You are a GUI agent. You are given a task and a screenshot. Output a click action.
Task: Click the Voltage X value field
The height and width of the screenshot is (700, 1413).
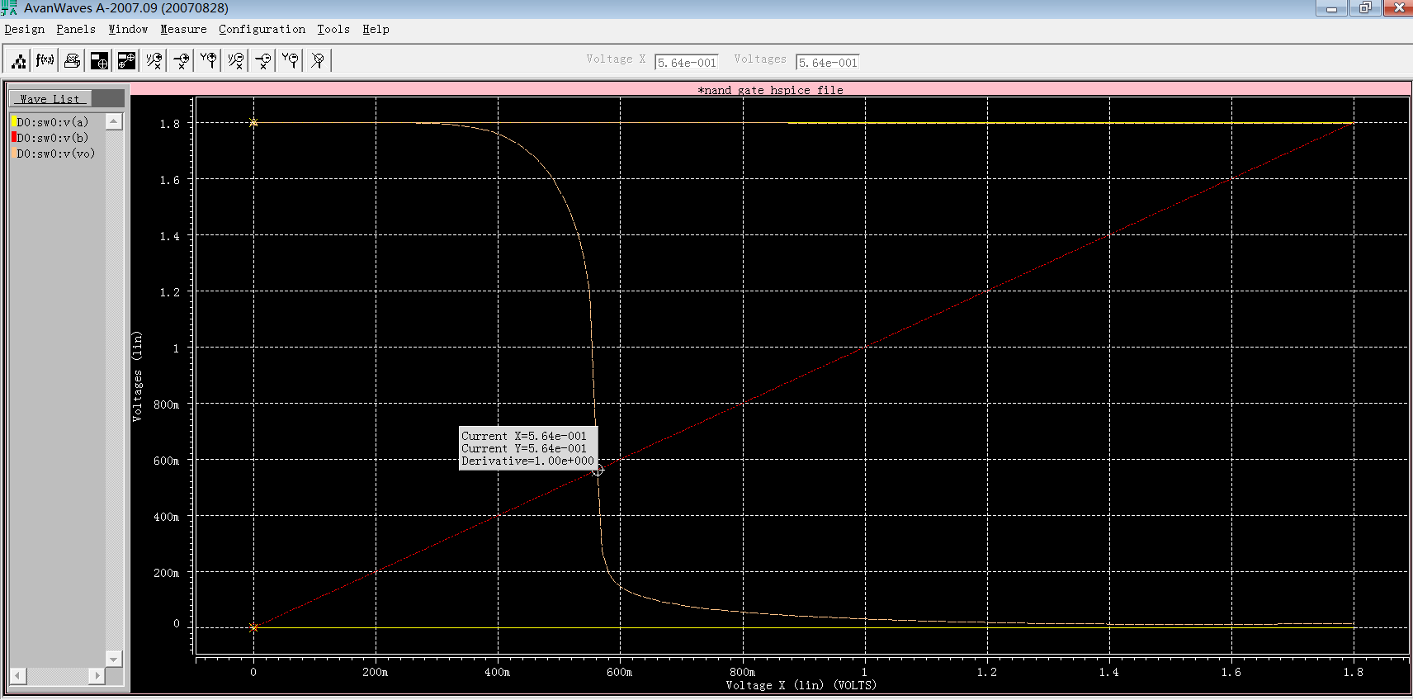click(x=687, y=63)
